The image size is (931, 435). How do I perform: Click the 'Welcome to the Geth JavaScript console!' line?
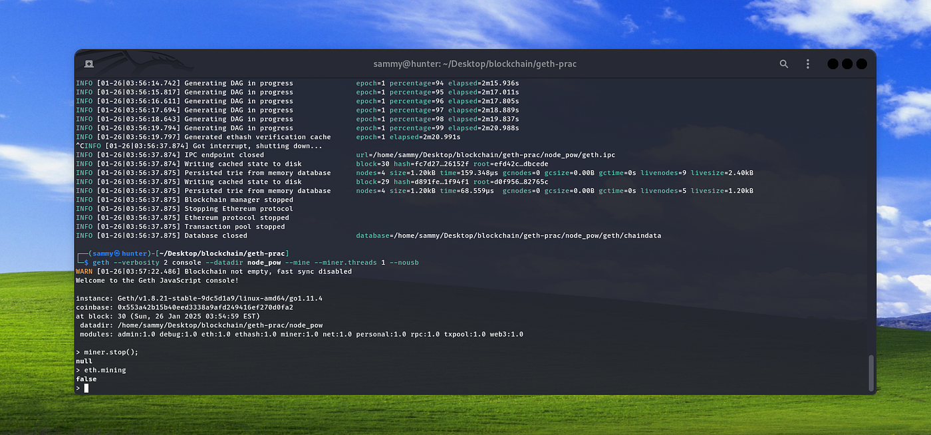(157, 280)
